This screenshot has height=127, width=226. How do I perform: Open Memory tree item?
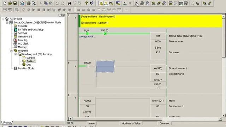22,47
